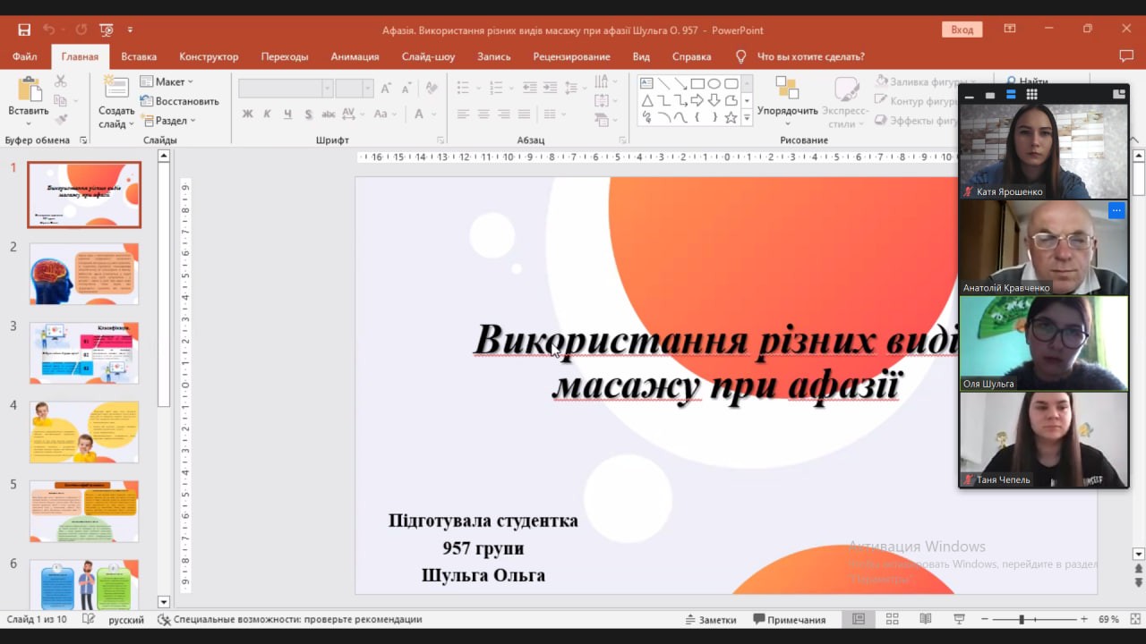This screenshot has height=644, width=1146.
Task: Switch to the Переходы tab
Action: pyautogui.click(x=285, y=56)
